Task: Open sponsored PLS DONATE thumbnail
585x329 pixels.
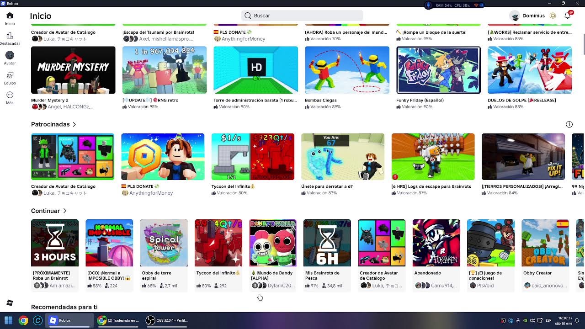Action: point(163,157)
